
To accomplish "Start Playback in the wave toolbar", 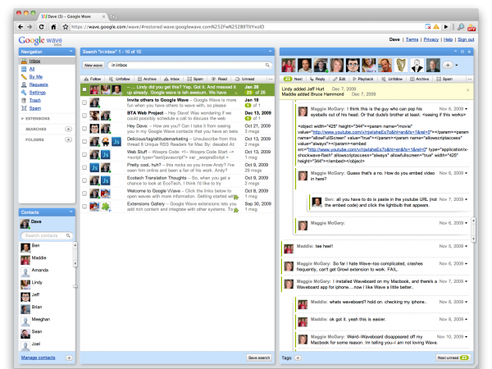I will tap(363, 79).
